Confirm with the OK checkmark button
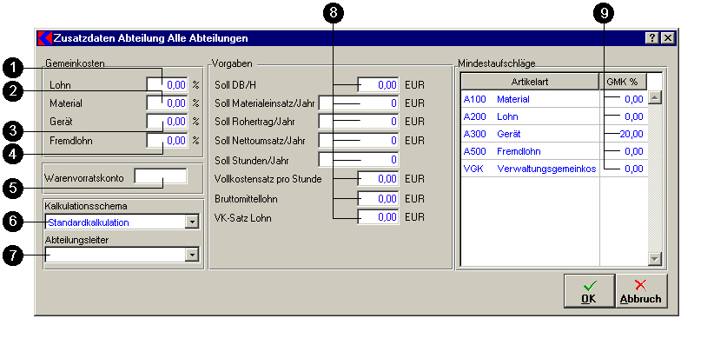This screenshot has height=345, width=714. click(589, 291)
